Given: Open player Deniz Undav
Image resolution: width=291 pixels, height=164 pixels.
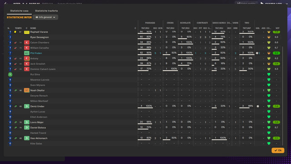Looking at the screenshot, I should (37, 106).
